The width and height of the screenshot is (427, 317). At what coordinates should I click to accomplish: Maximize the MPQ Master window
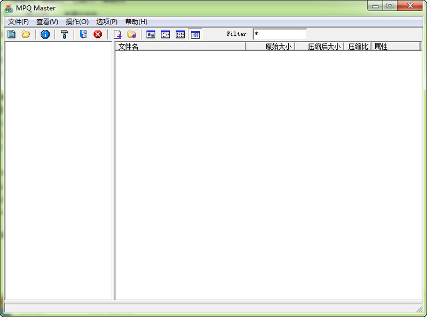point(390,6)
